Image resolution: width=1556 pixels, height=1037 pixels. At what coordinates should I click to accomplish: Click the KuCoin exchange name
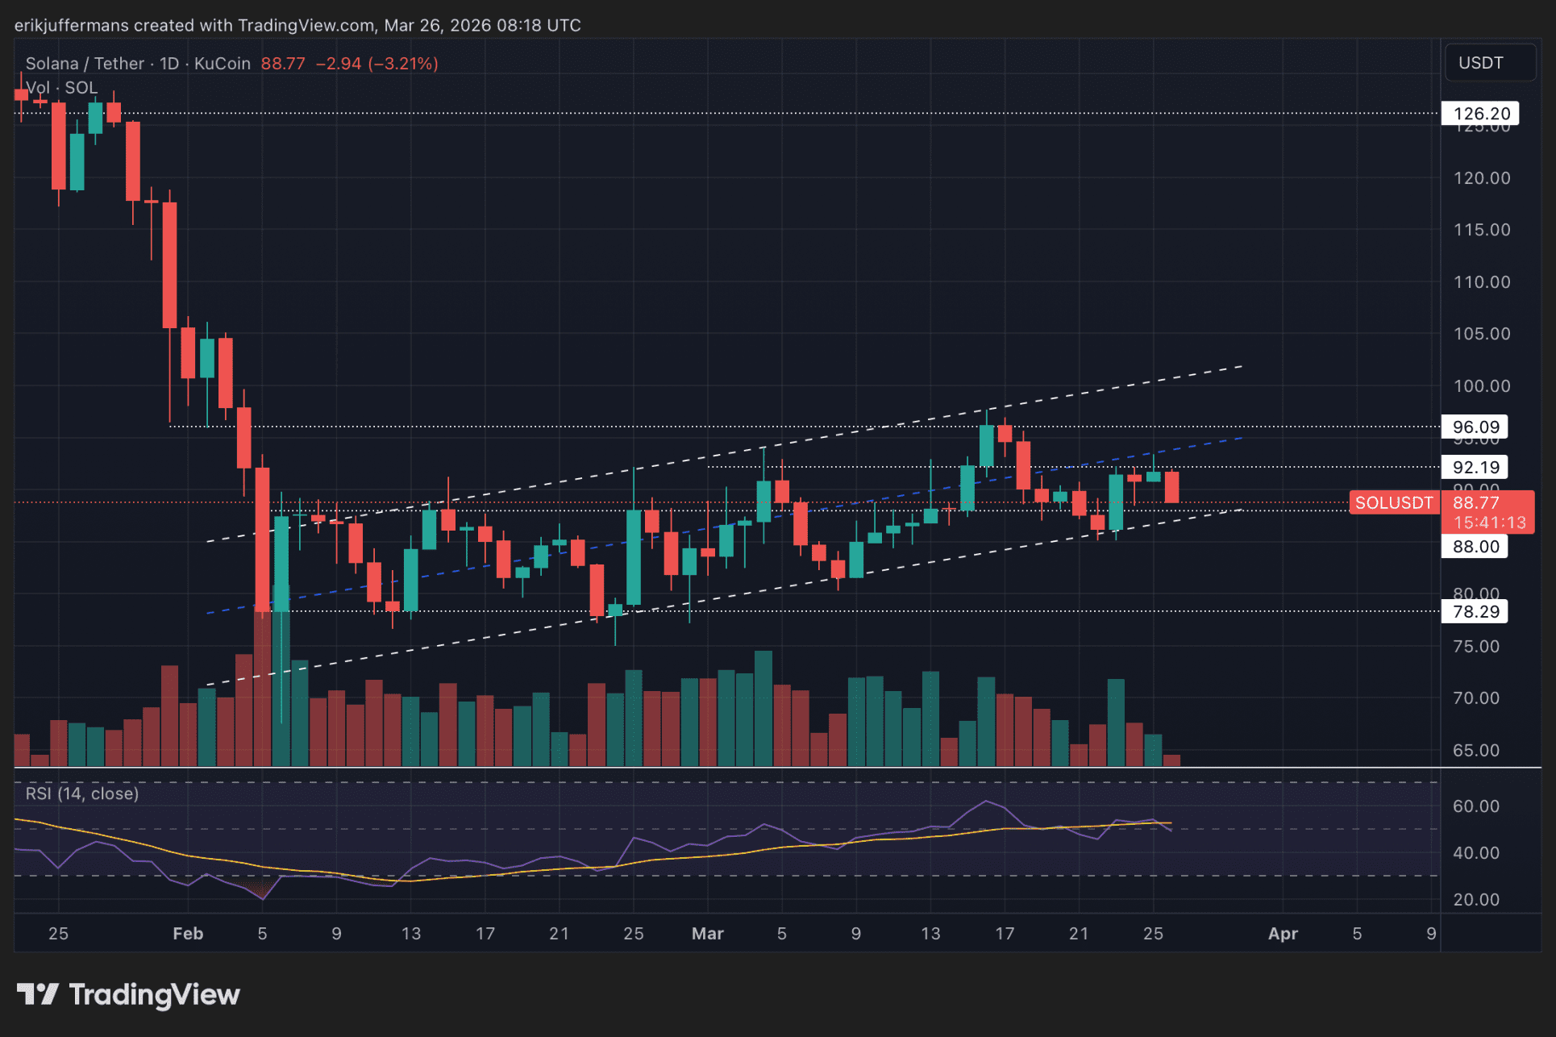pyautogui.click(x=222, y=64)
